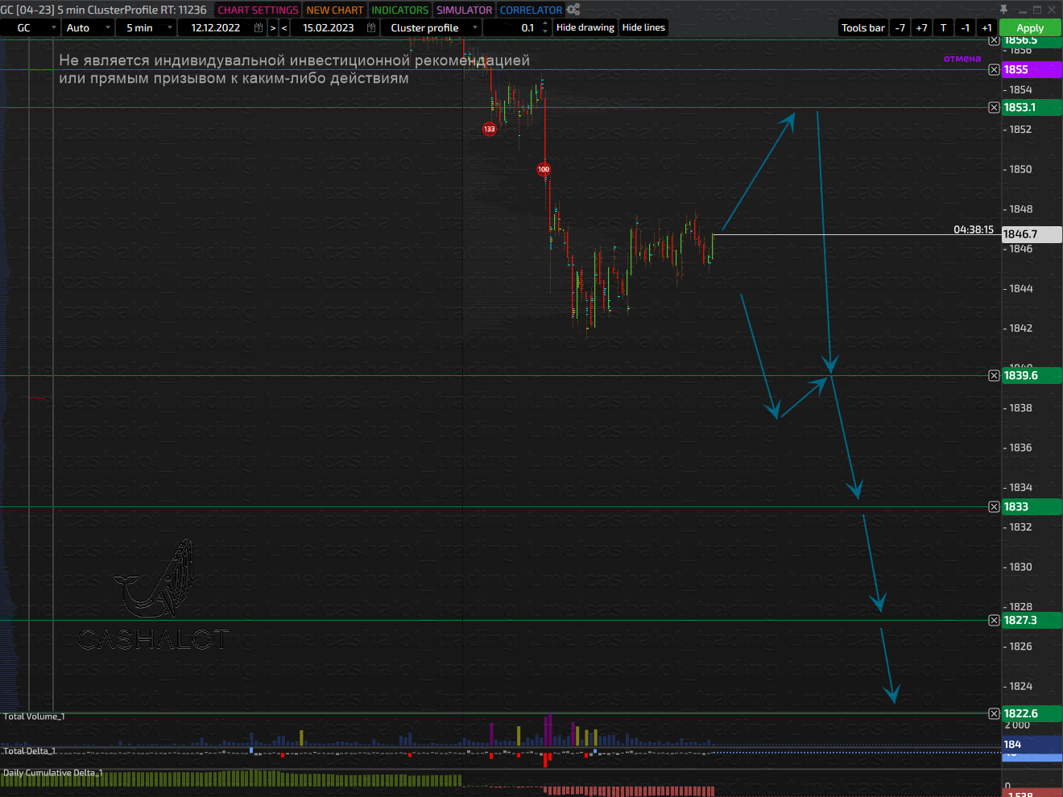Remove the 1822.6 level line
The image size is (1063, 797).
click(994, 714)
